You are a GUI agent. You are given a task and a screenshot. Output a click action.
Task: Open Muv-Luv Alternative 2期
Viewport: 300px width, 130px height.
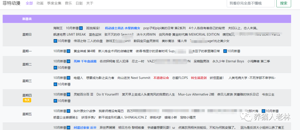(x=196, y=94)
